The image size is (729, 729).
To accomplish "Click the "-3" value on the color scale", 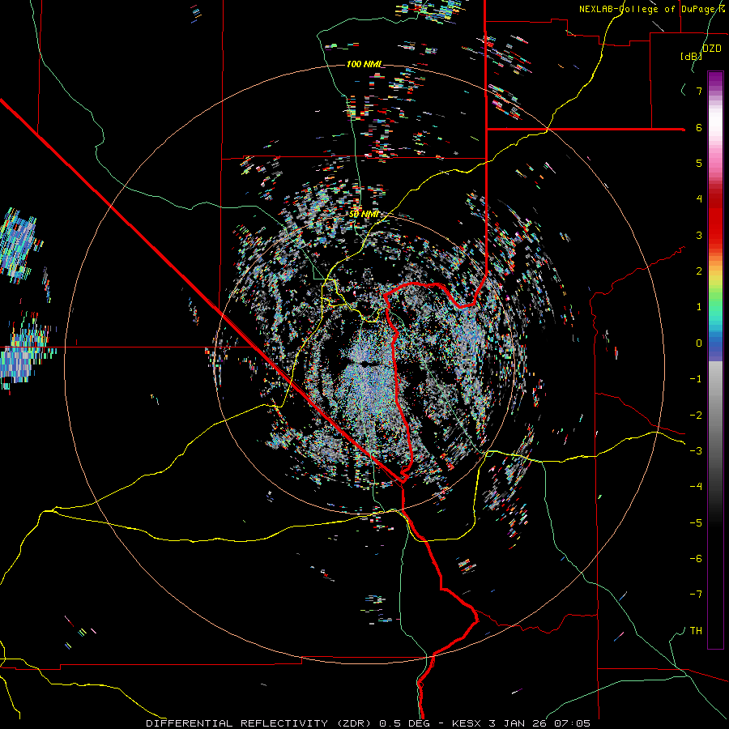I will (696, 451).
